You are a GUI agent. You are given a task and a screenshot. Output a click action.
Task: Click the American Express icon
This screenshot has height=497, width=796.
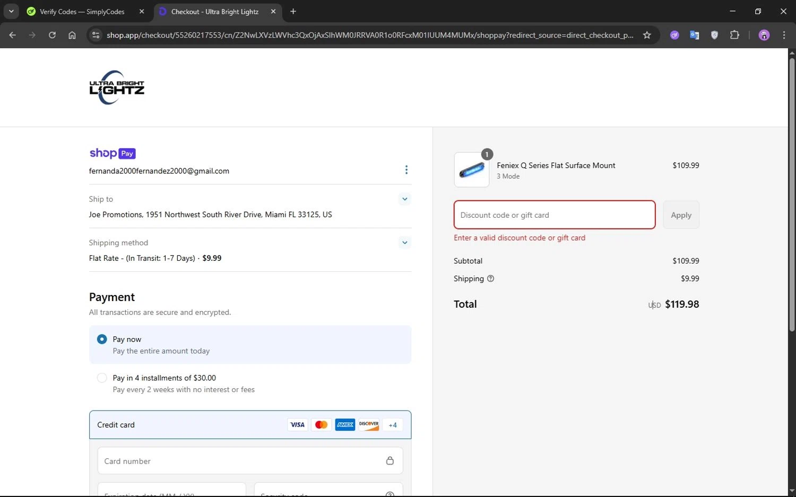[345, 425]
